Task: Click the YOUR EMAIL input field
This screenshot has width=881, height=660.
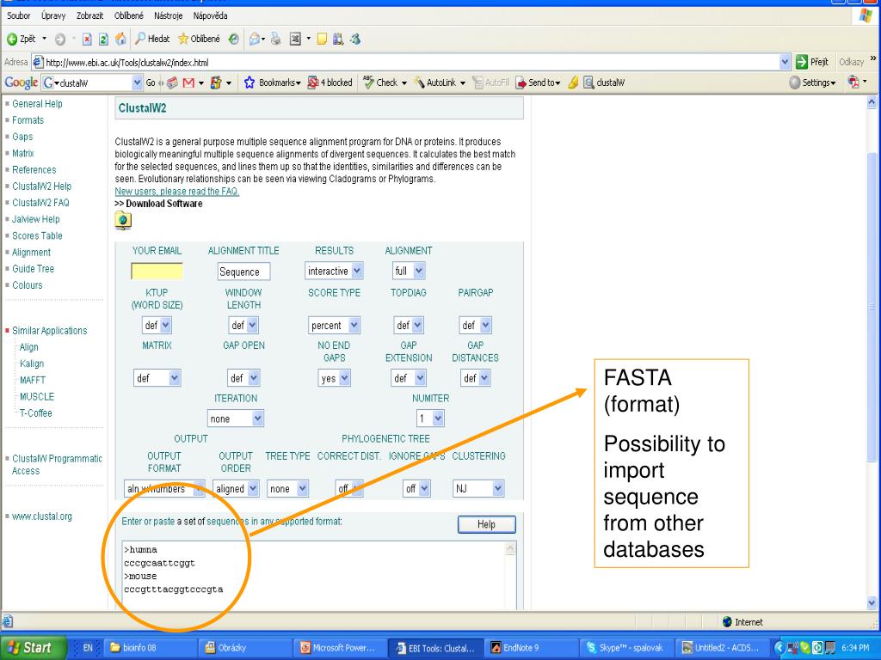Action: point(157,272)
